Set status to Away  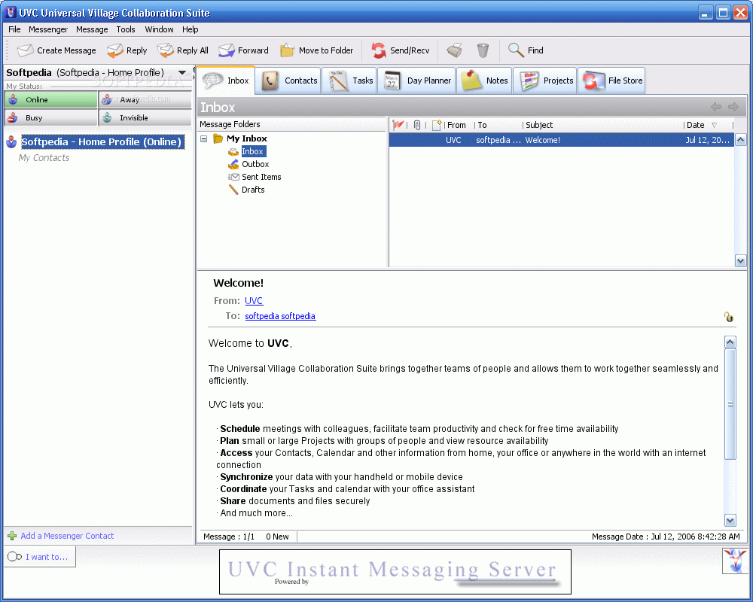tap(145, 100)
